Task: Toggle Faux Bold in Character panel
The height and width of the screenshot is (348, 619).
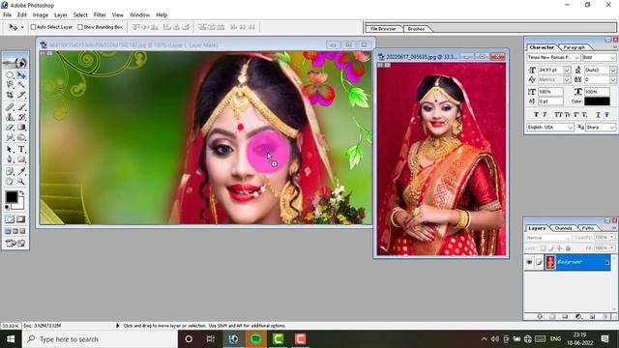Action: (536, 115)
